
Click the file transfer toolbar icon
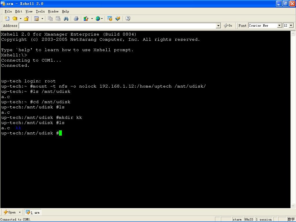118,18
